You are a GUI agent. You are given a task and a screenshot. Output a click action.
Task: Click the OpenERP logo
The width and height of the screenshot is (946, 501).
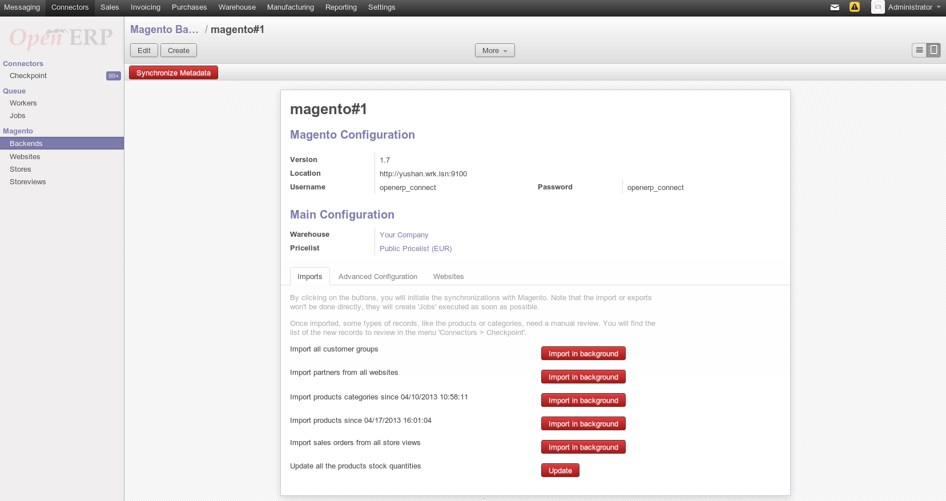coord(62,38)
